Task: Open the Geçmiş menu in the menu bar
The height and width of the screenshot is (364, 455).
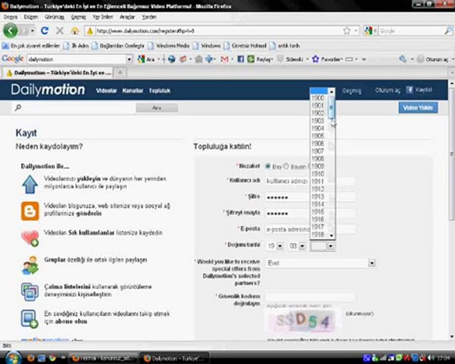Action: click(79, 17)
